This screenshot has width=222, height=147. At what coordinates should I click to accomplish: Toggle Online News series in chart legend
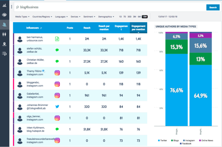point(206,140)
